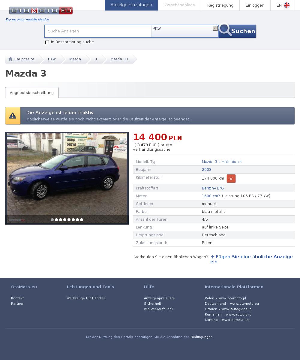Visit 'Polen – www.otomoto.pl' link
Screen dimensions: 300x360
226,298
